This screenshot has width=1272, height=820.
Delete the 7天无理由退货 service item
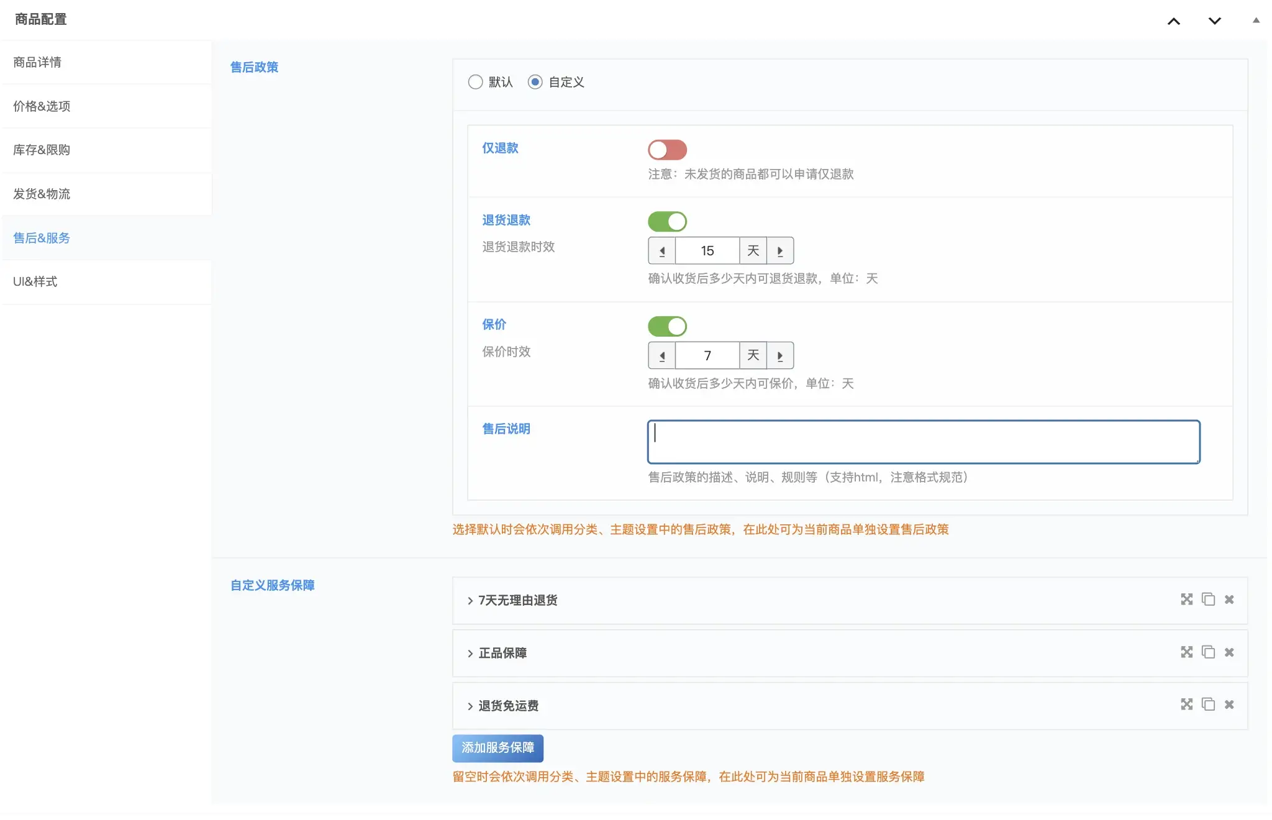point(1229,599)
